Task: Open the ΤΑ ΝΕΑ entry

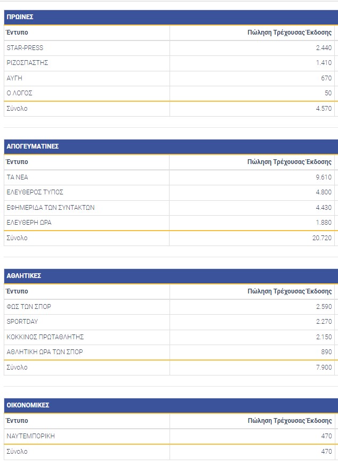Action: coord(18,177)
